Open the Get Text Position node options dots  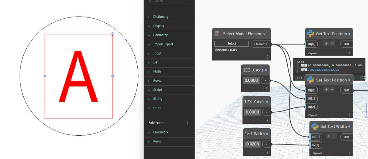(x=350, y=53)
